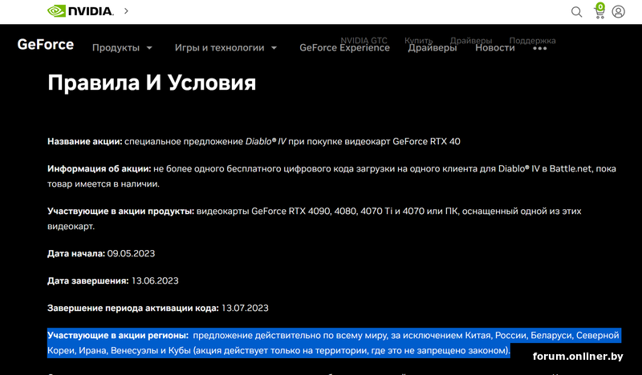The height and width of the screenshot is (375, 642).
Task: Click the Участвующие в акции продукты label
Action: coord(121,212)
